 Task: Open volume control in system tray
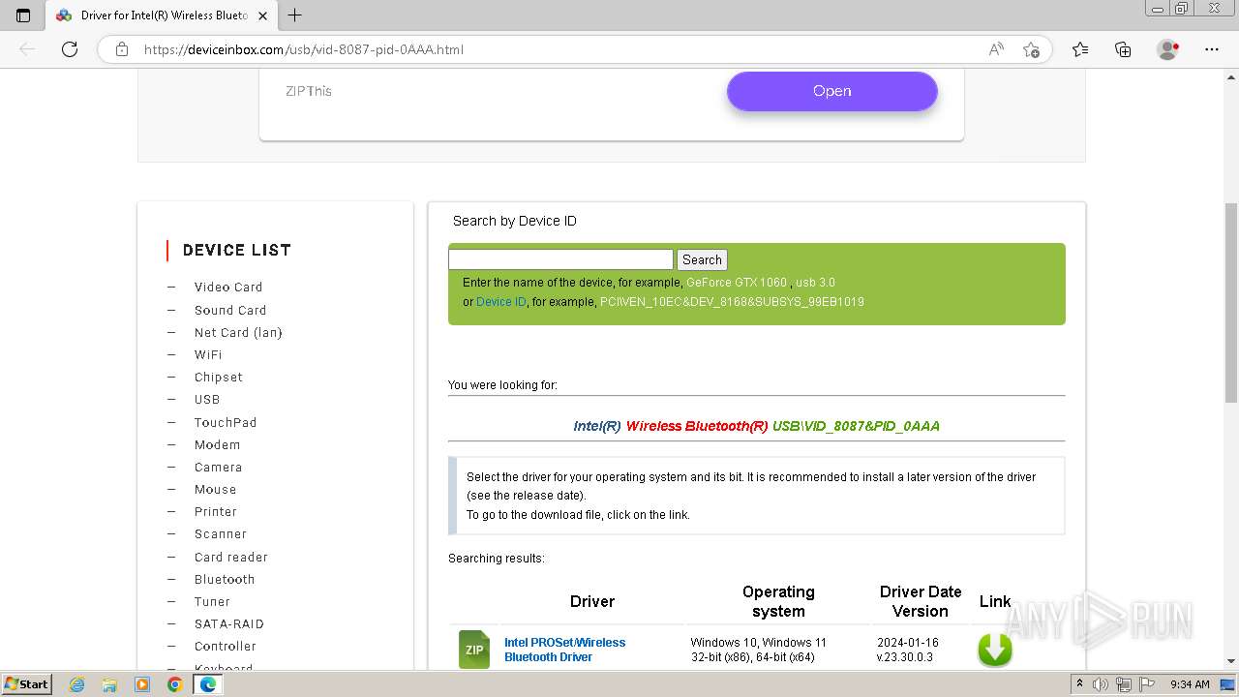[x=1101, y=684]
